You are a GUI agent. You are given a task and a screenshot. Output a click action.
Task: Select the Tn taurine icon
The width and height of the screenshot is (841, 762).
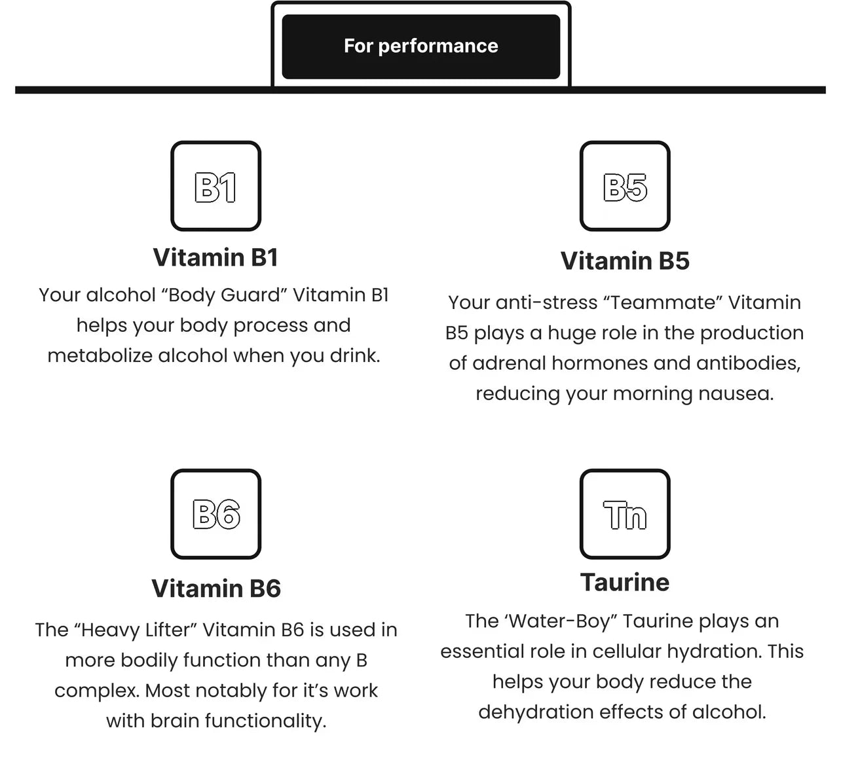[625, 514]
